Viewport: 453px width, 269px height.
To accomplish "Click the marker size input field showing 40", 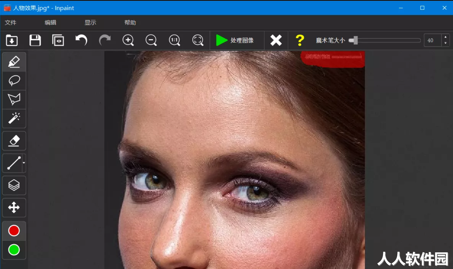I will click(432, 40).
